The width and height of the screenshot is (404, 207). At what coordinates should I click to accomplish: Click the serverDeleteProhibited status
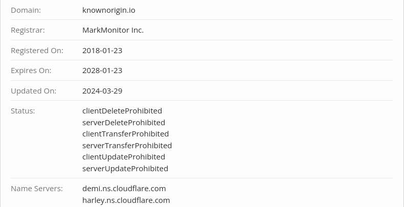[x=123, y=122]
